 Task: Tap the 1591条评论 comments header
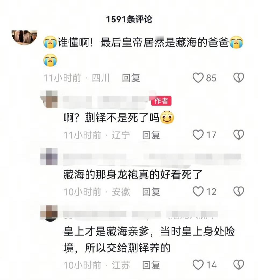pyautogui.click(x=129, y=19)
